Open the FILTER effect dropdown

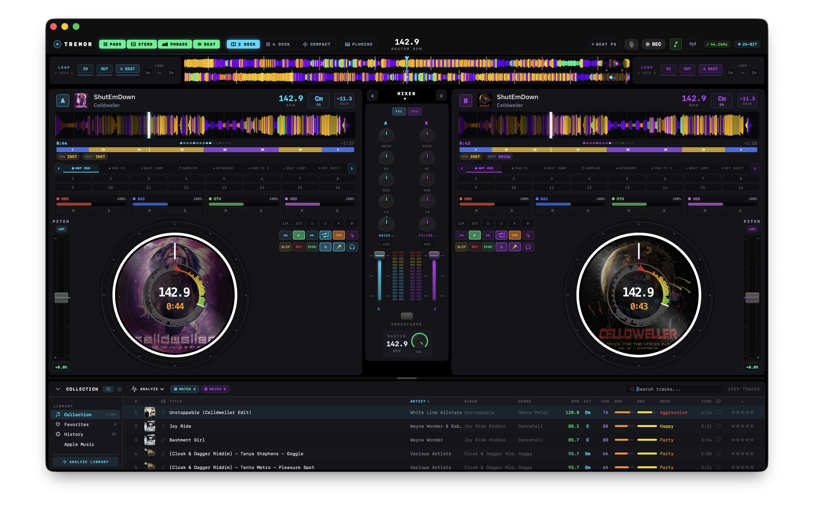(427, 236)
